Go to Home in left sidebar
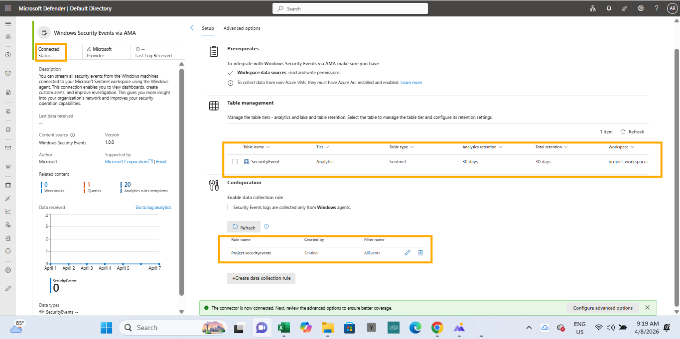 point(8,36)
